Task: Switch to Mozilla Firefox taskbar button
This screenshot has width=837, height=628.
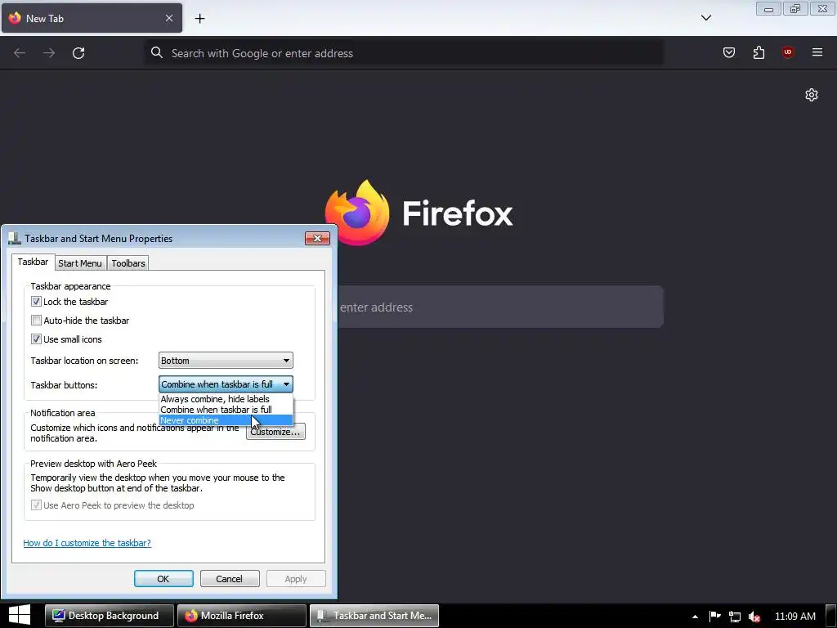Action: (x=242, y=616)
